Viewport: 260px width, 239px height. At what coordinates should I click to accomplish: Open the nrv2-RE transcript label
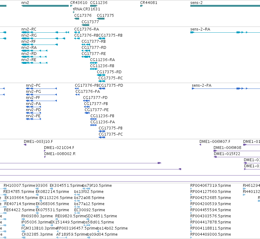click(x=29, y=60)
